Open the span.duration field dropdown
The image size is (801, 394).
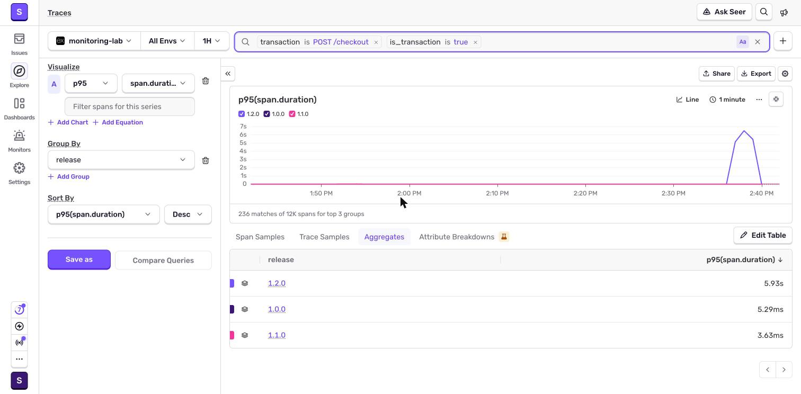click(158, 83)
